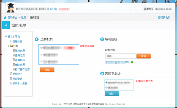
Task: Open 查询志愿 in the sidebar tree
Action: [20, 55]
